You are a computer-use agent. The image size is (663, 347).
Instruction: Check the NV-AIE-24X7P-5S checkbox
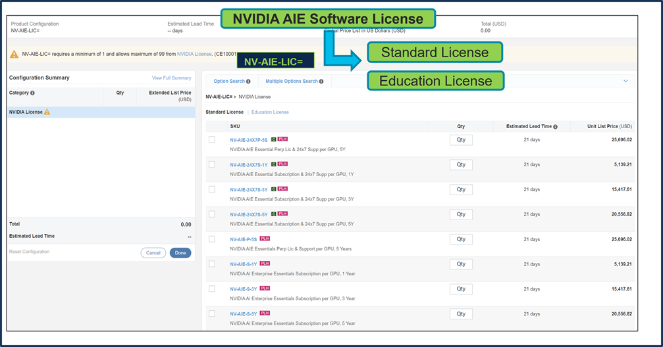(x=212, y=140)
